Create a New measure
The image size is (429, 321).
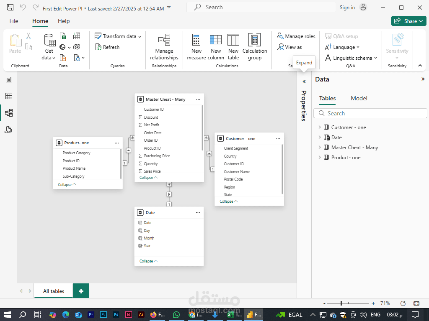point(196,47)
